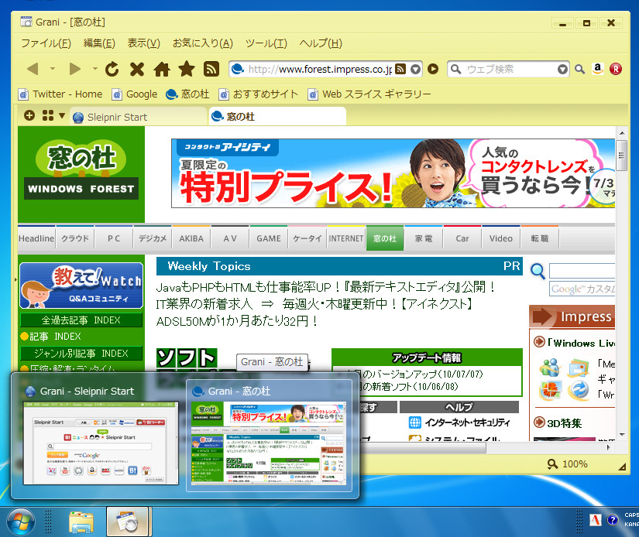Click the RSS feed toolbar icon
Image resolution: width=639 pixels, height=537 pixels.
[x=211, y=69]
